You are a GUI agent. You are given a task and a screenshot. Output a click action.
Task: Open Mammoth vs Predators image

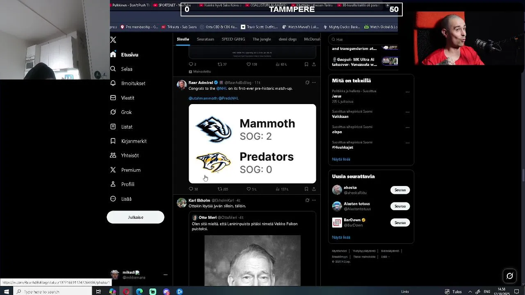pos(252,143)
